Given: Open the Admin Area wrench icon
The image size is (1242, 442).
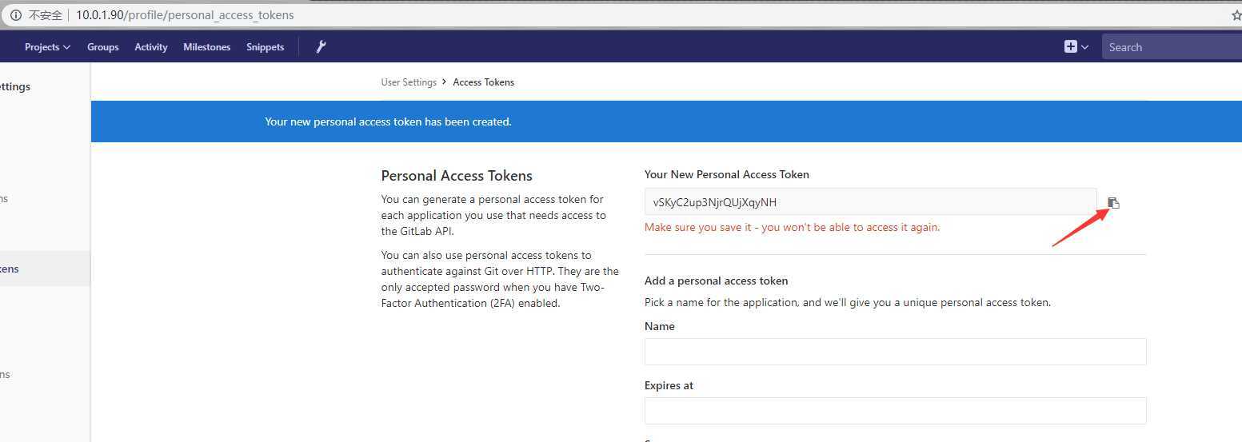Looking at the screenshot, I should click(321, 47).
